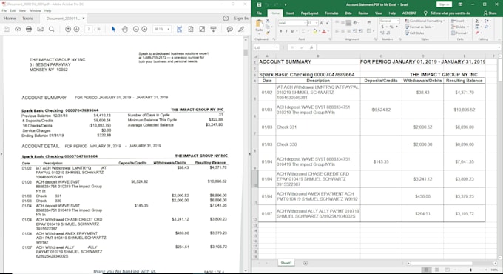The width and height of the screenshot is (503, 274).
Task: Open the Excel font name dropdown
Action: (x=305, y=23)
